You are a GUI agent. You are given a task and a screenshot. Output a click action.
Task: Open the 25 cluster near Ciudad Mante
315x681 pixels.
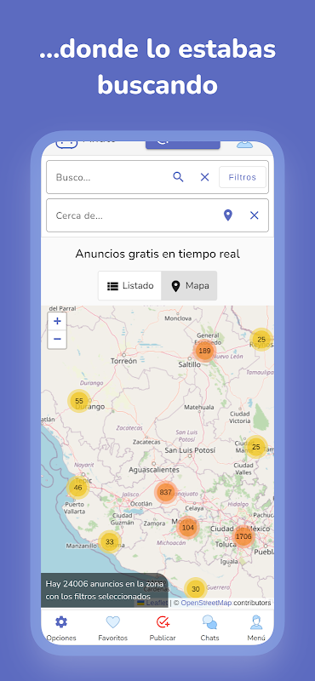(x=256, y=447)
